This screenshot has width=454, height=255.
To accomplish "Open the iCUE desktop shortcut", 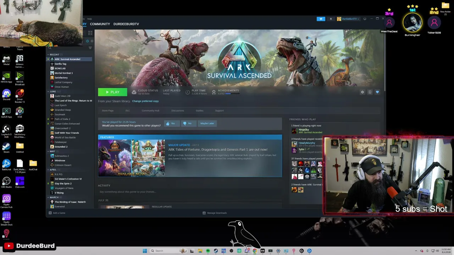I will tap(20, 112).
